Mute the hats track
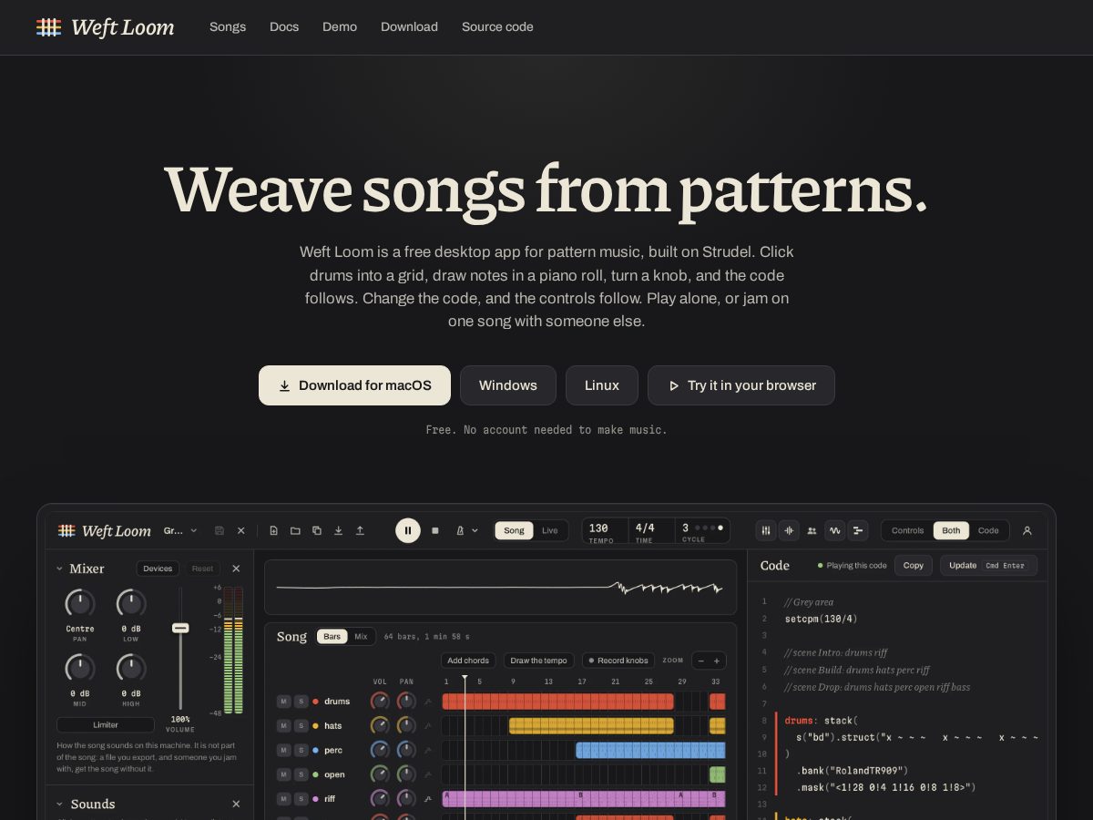Image resolution: width=1093 pixels, height=820 pixels. point(284,725)
